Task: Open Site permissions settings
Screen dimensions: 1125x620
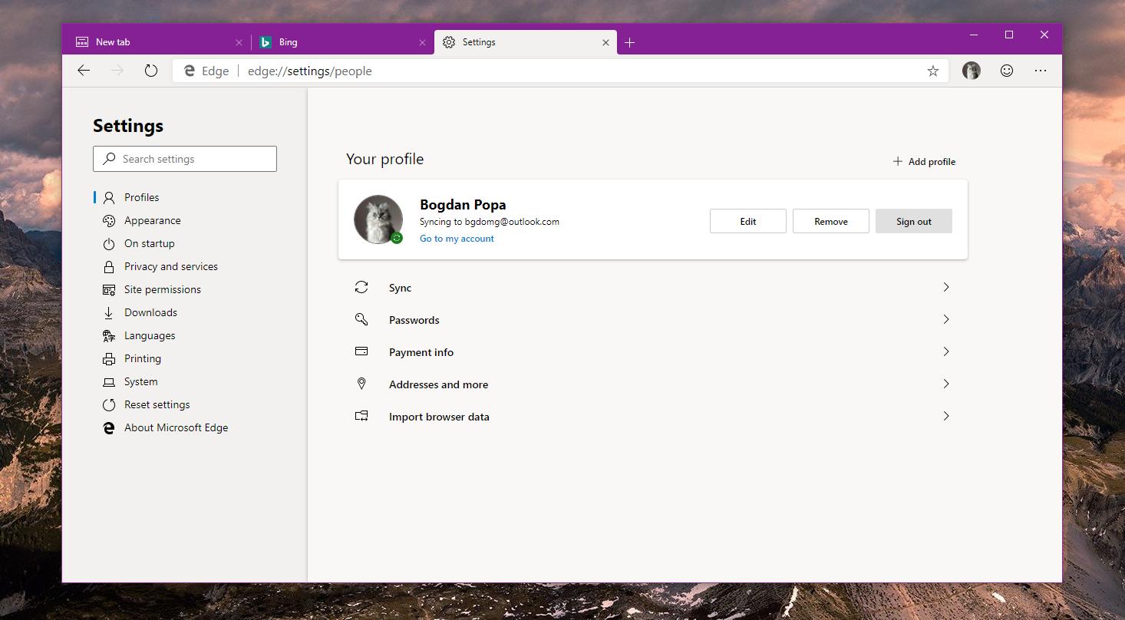Action: coord(162,289)
